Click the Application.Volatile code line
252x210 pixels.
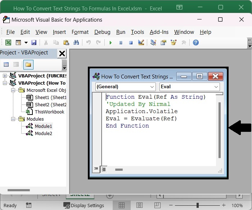[x=141, y=111]
